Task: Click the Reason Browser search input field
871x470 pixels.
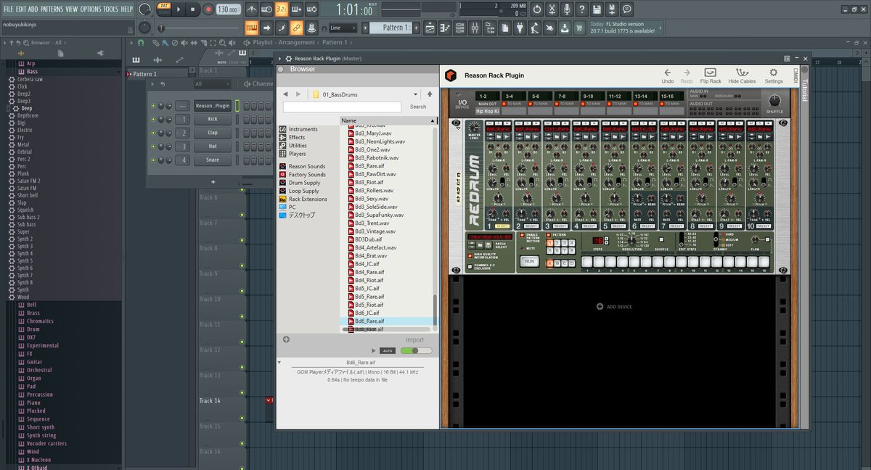Action: point(342,107)
